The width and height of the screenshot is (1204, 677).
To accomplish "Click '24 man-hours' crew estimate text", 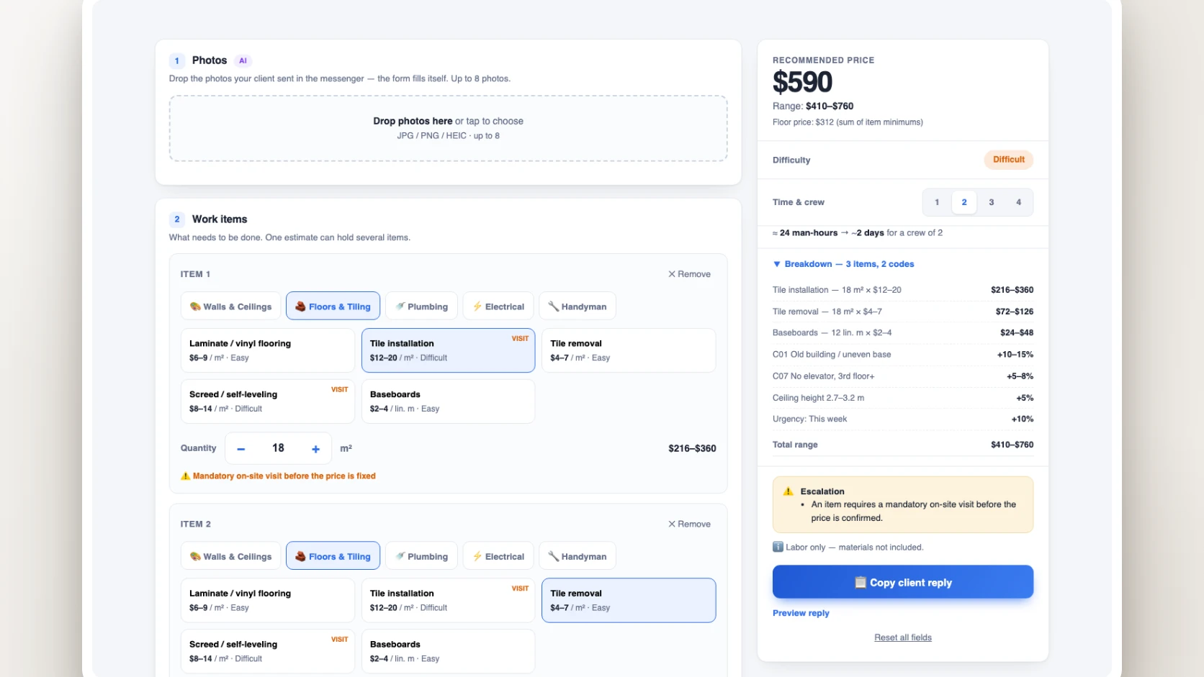I will pos(809,233).
